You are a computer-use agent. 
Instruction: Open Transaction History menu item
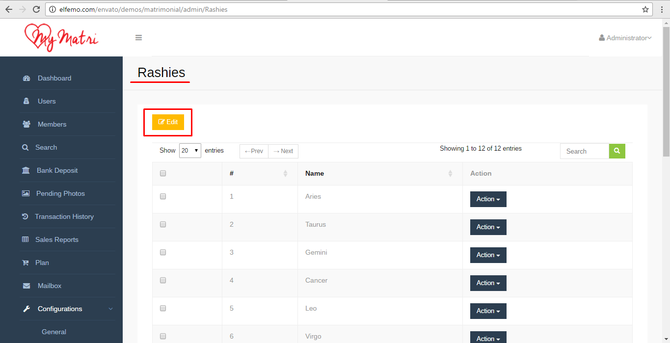tap(64, 217)
